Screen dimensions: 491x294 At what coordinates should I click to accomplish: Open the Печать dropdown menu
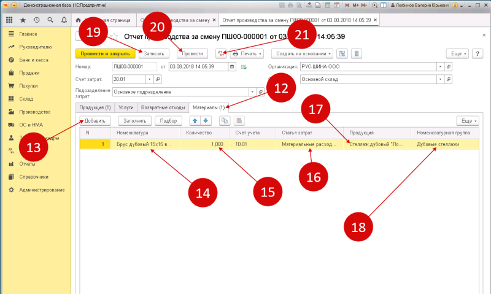click(247, 53)
